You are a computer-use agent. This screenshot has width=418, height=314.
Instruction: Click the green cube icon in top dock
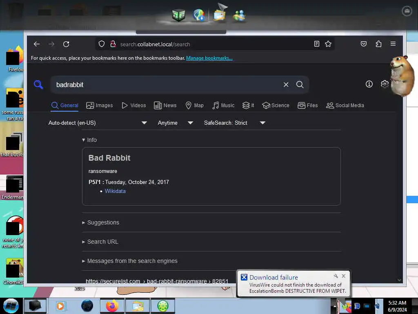[x=178, y=15]
